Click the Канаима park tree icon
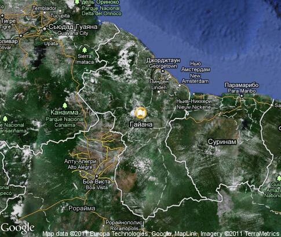The height and width of the screenshot is (237, 281). [65, 105]
